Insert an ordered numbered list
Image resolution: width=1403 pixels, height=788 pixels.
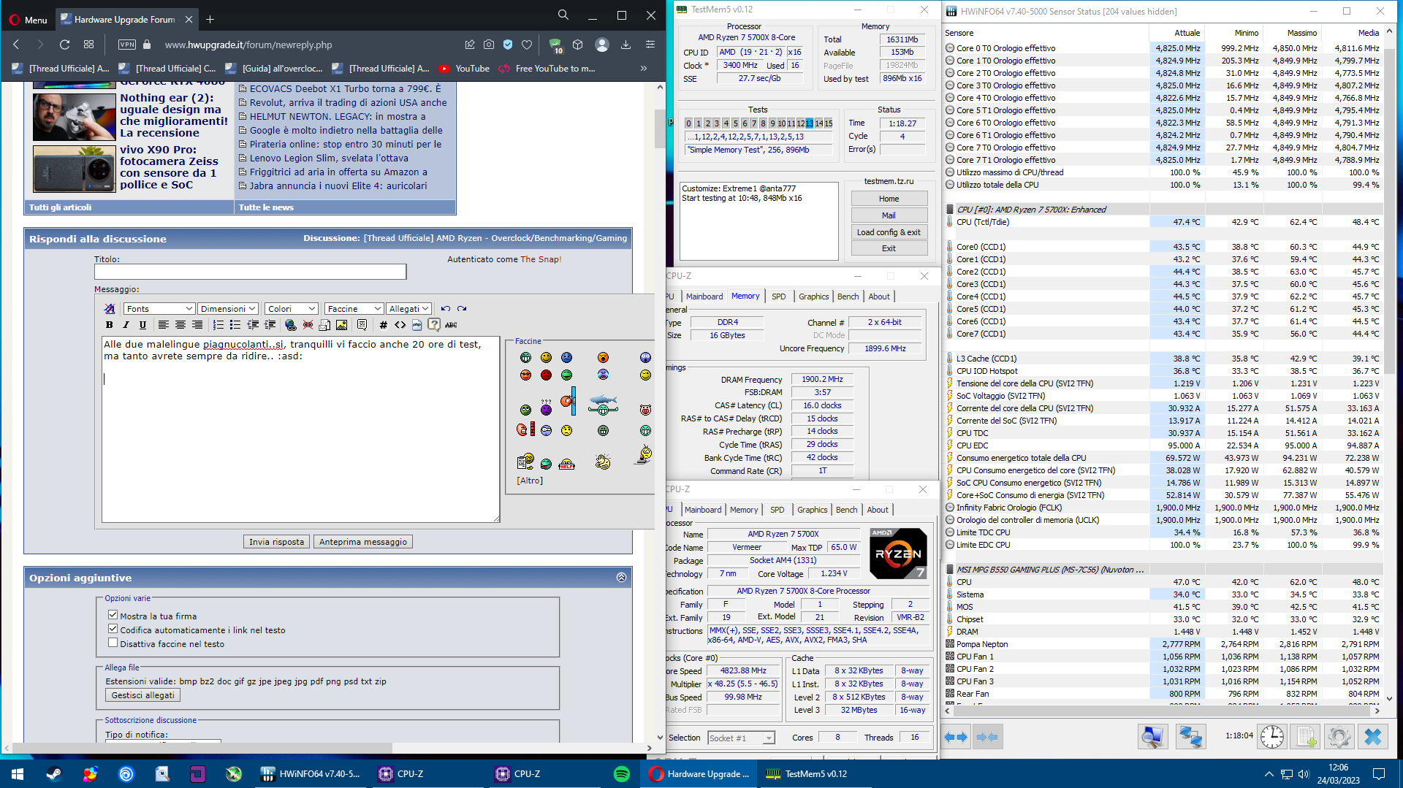point(218,325)
